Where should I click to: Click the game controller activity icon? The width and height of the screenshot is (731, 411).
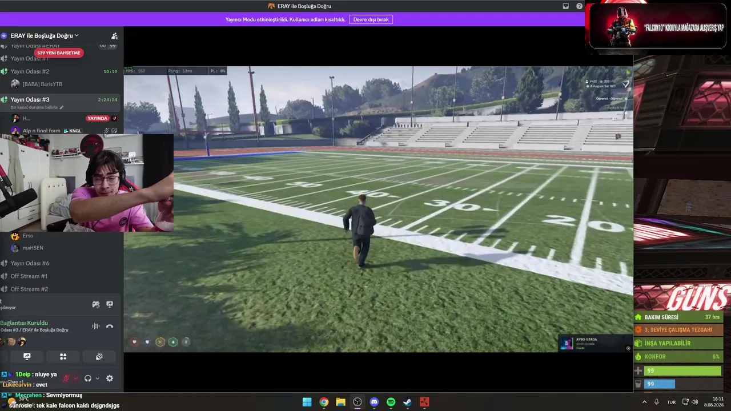[x=96, y=304]
